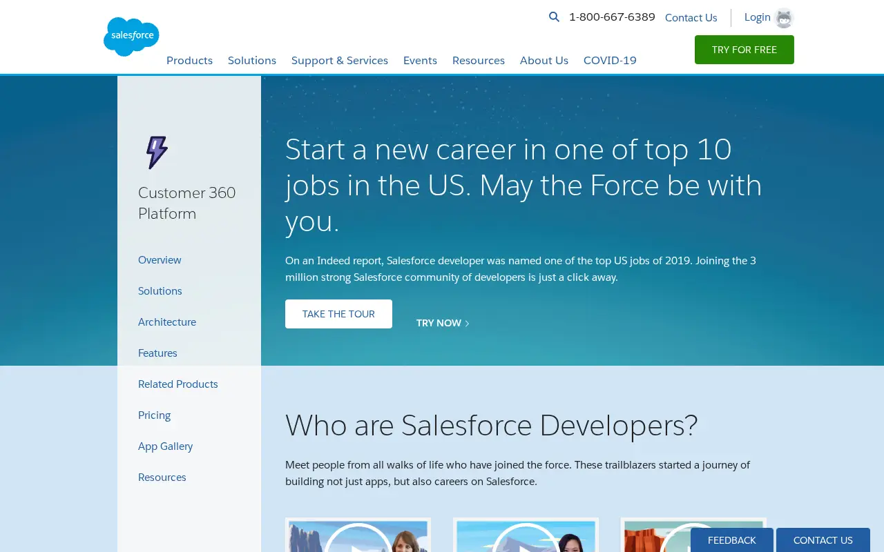Screen dimensions: 884x552
Task: Open App Gallery in the sidebar
Action: click(x=165, y=446)
